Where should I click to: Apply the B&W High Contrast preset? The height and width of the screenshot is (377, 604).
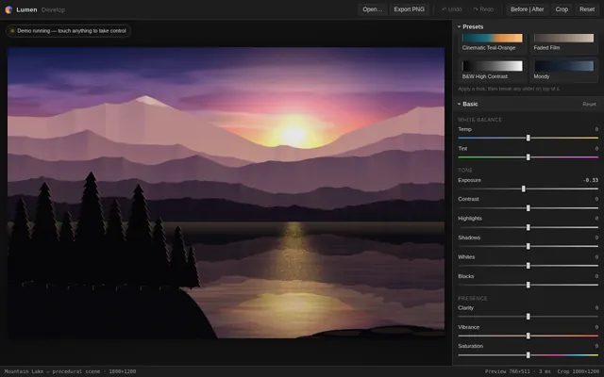[493, 71]
